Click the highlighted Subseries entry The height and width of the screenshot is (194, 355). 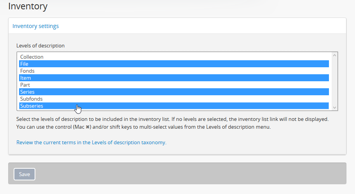(32, 106)
